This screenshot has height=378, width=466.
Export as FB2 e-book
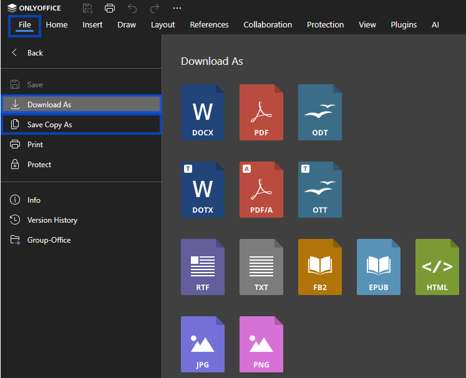tap(320, 267)
